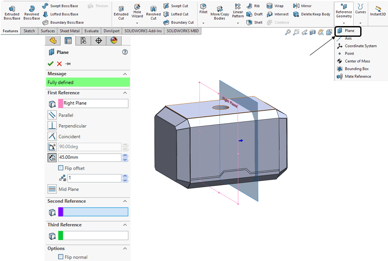Screen dimensions: 388x261
Task: Open the Plane help question mark
Action: tap(125, 52)
